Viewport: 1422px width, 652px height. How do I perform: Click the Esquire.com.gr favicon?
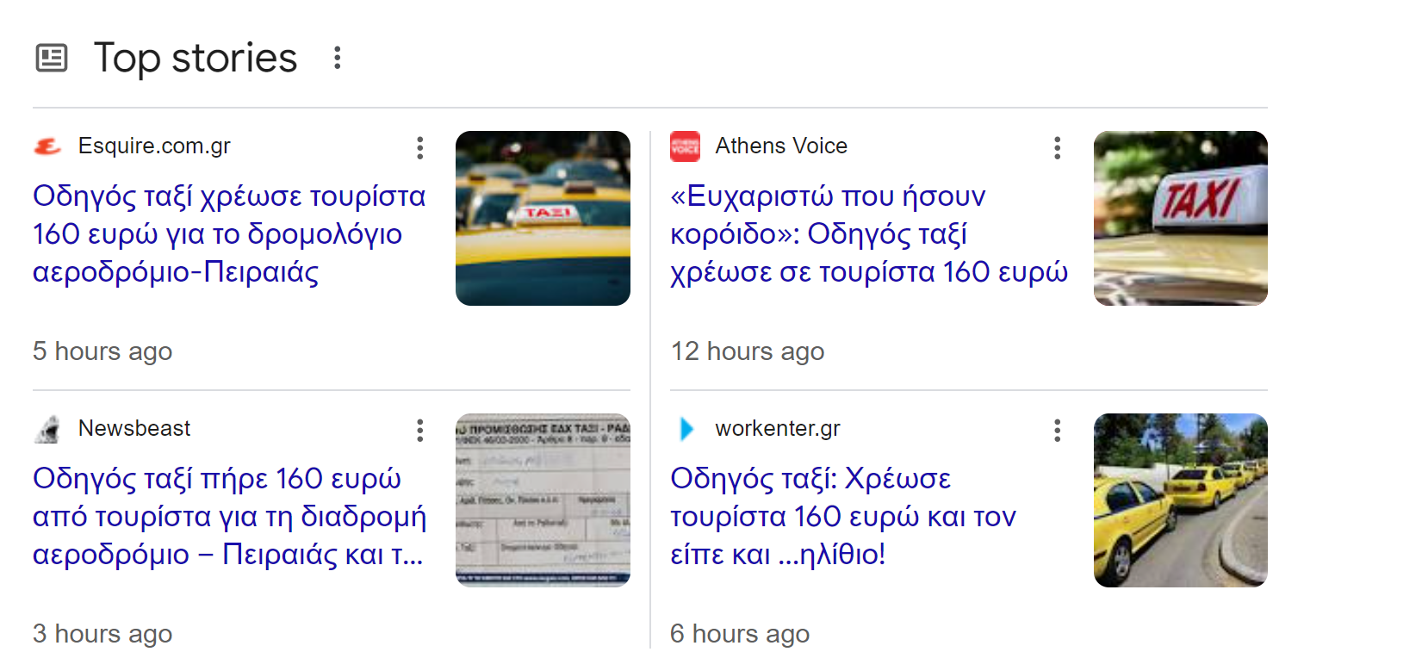tap(47, 146)
